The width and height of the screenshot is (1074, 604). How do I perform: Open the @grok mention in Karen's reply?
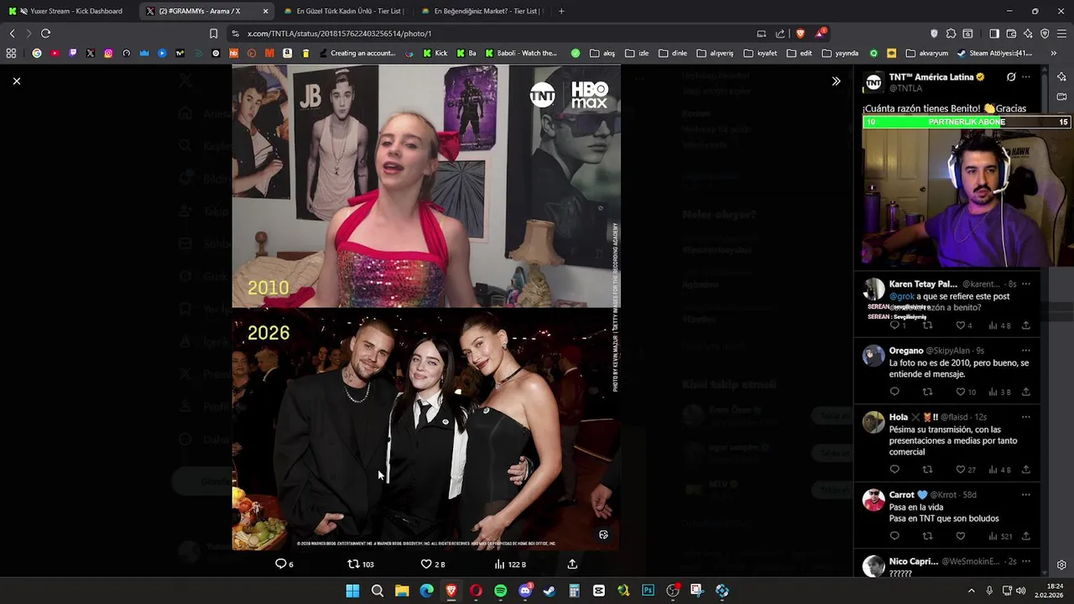[x=901, y=296]
